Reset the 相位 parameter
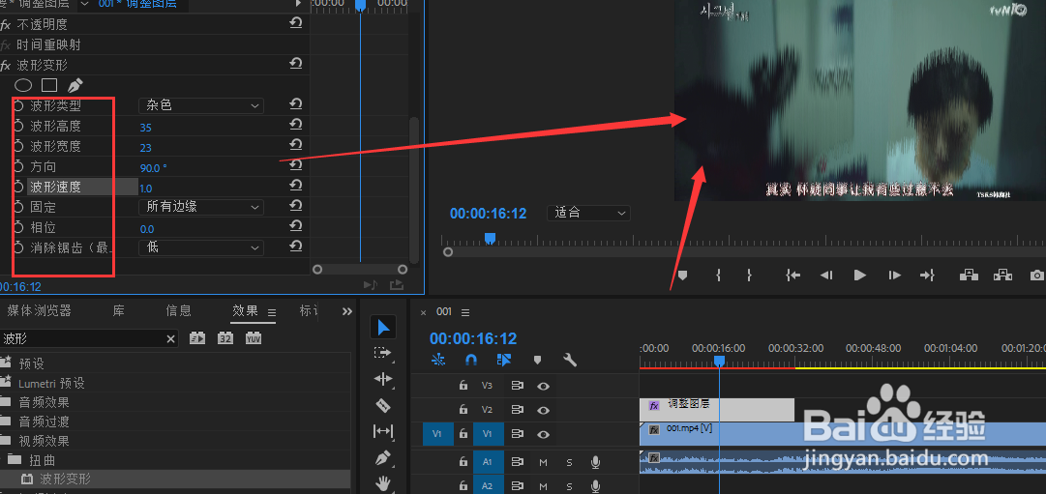Image resolution: width=1046 pixels, height=494 pixels. tap(295, 227)
